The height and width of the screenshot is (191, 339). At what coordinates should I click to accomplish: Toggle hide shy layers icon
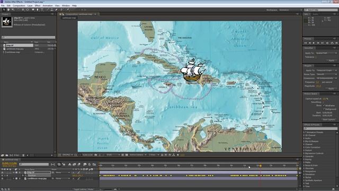click(69, 164)
